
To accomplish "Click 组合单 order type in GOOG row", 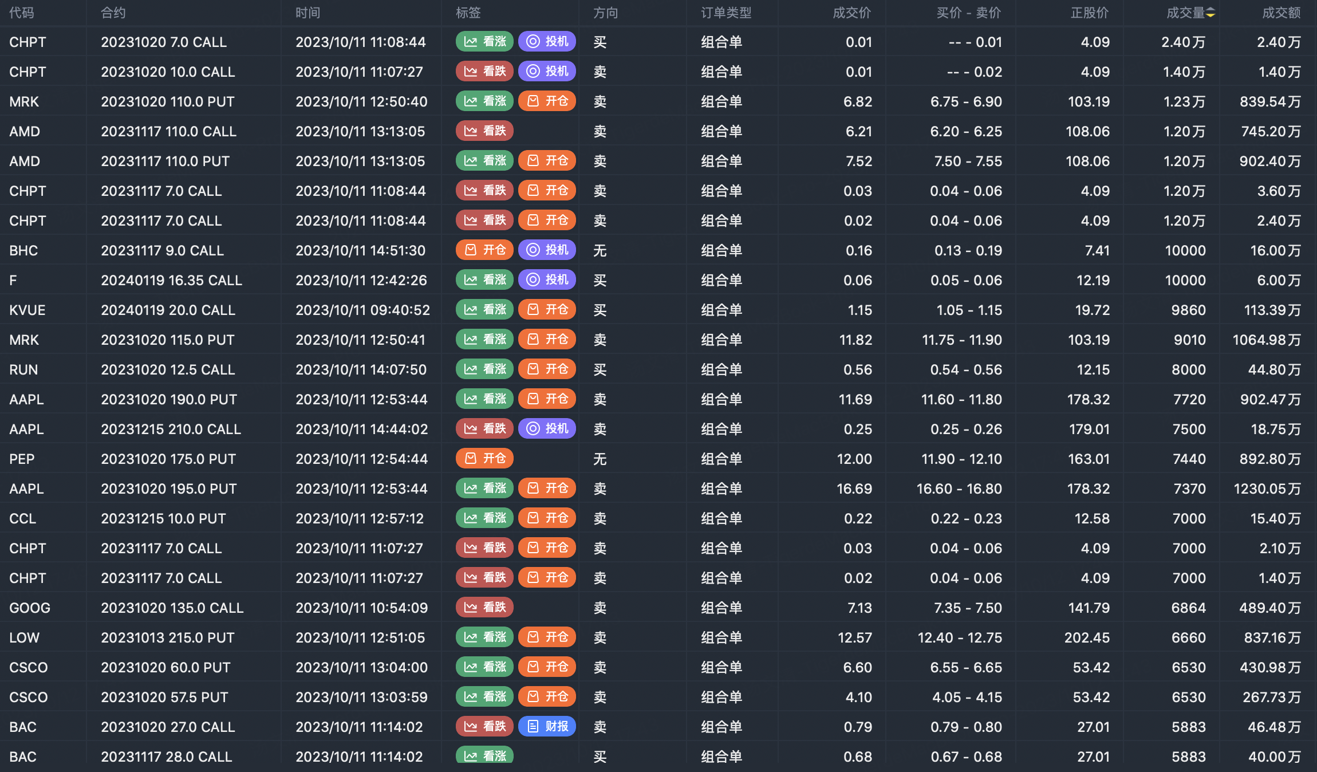I will pos(722,608).
